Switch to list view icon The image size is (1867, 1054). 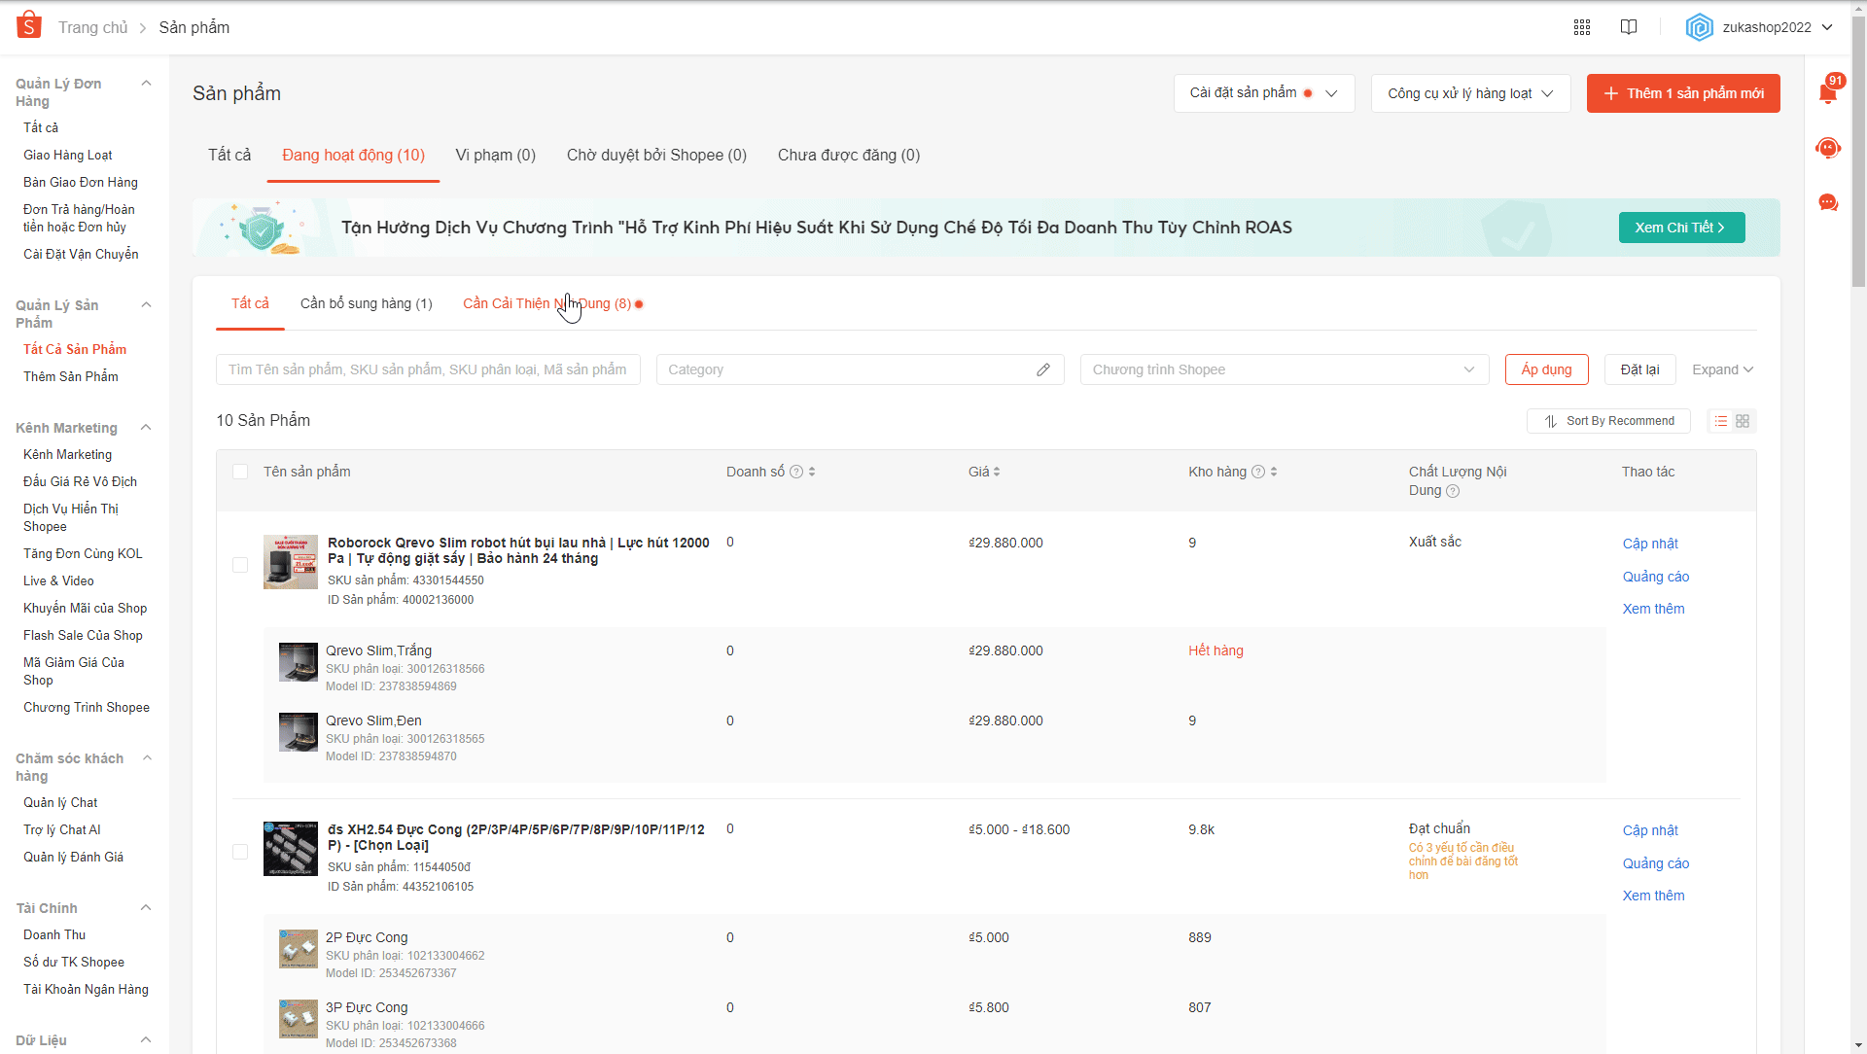pos(1721,421)
